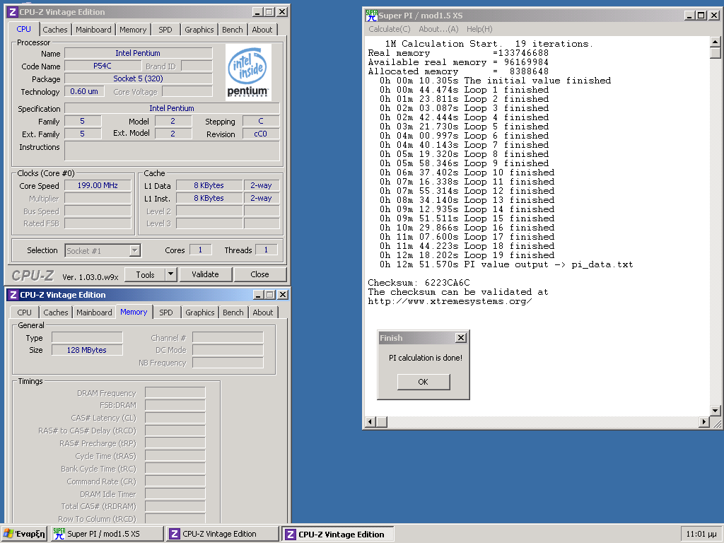Open the Mainboard tab in top CPU-Z window
Screen dimensions: 724x543
point(93,30)
